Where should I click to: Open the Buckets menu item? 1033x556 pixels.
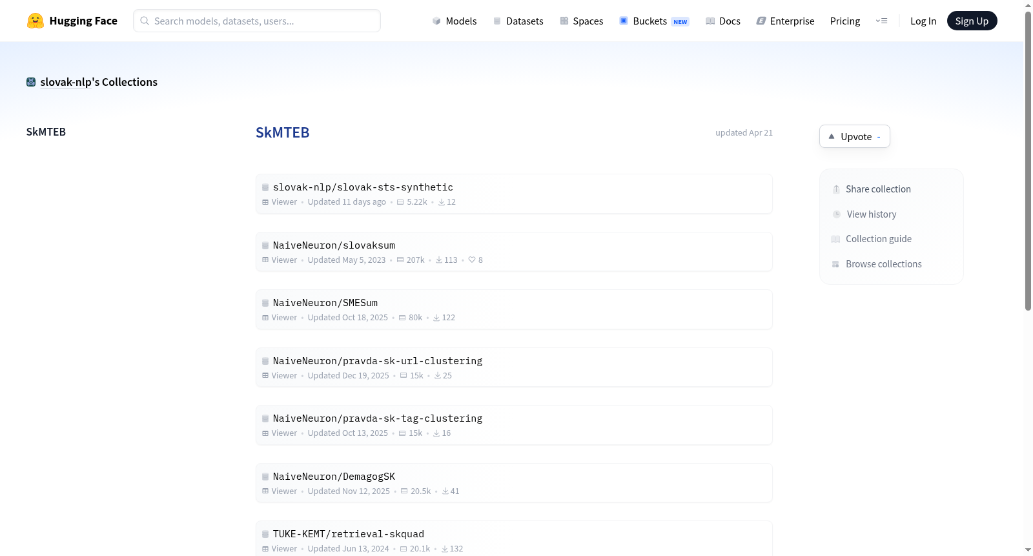(x=654, y=21)
